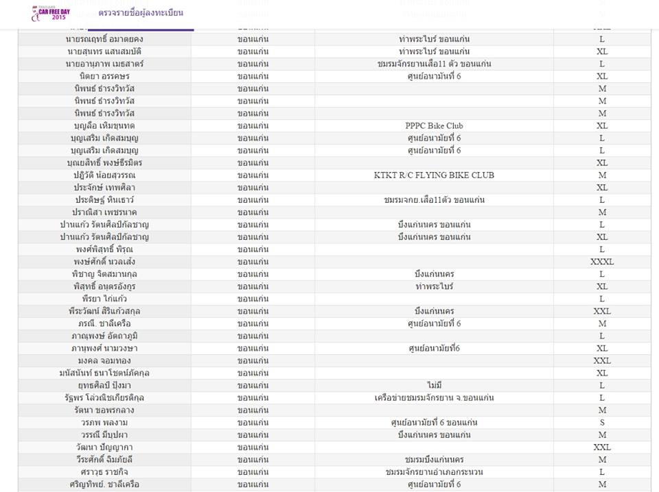Click the ไม่มี cell for ยุทธศิลป์ ปุ้งมา
Image resolution: width=659 pixels, height=492 pixels.
[434, 386]
